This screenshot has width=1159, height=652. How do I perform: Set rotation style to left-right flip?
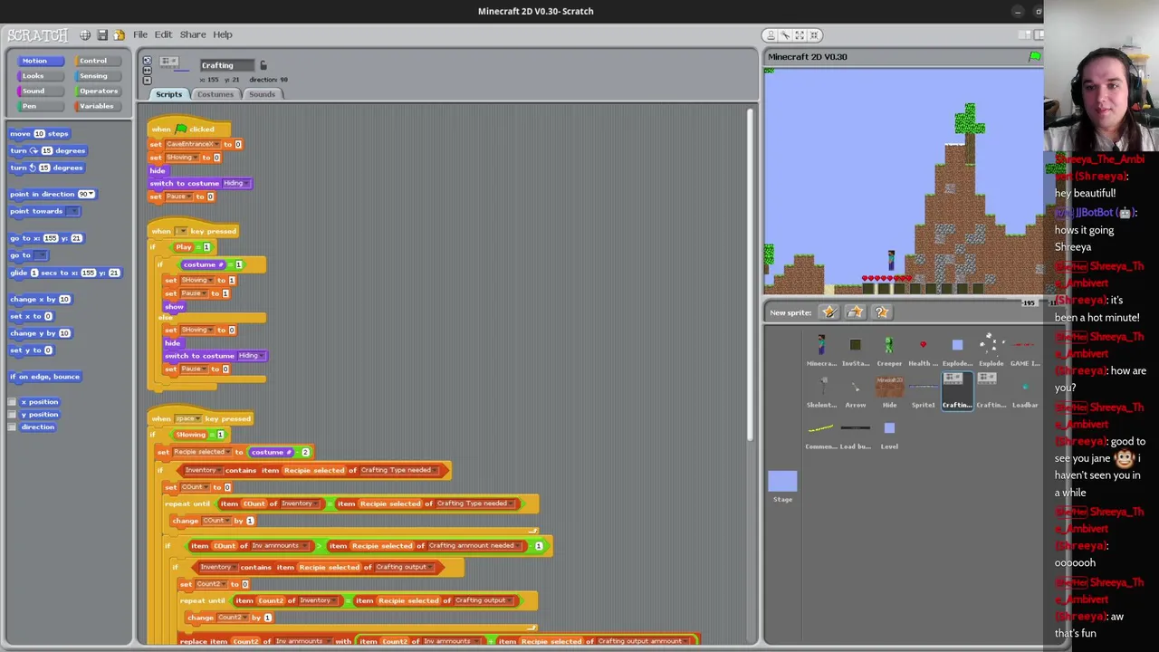pos(147,71)
